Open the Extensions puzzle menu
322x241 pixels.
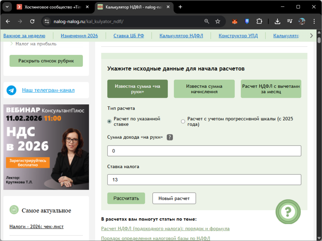259,21
